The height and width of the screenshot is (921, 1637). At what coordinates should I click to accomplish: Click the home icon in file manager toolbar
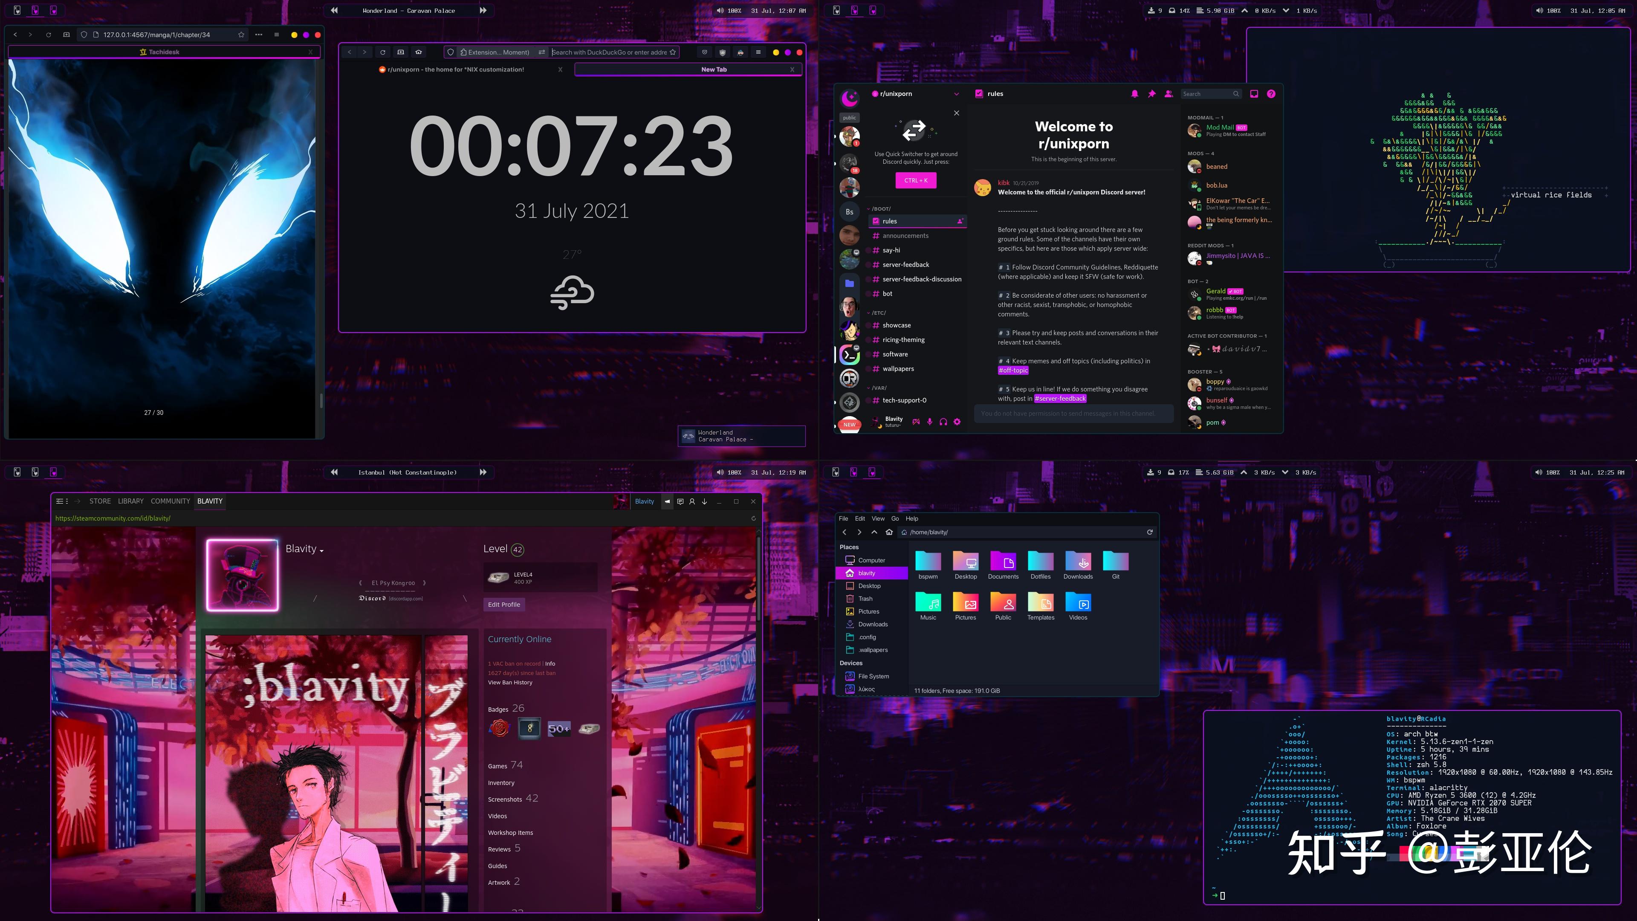(x=889, y=532)
